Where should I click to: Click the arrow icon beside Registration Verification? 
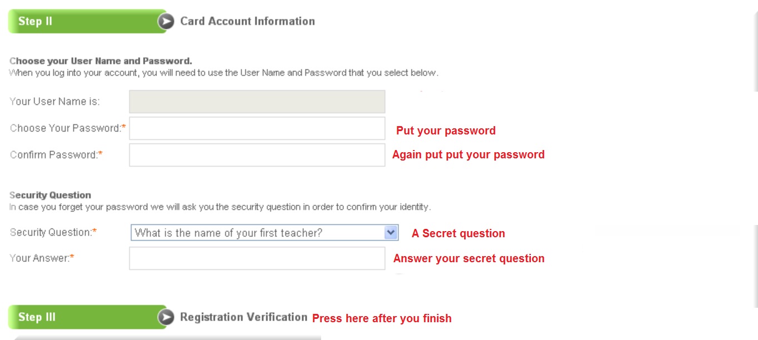click(x=166, y=317)
